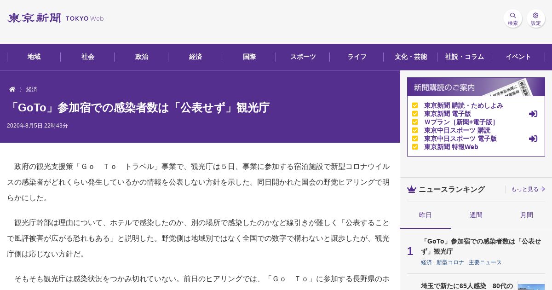
Task: Select the 月間 ranking tab
Action: click(527, 215)
